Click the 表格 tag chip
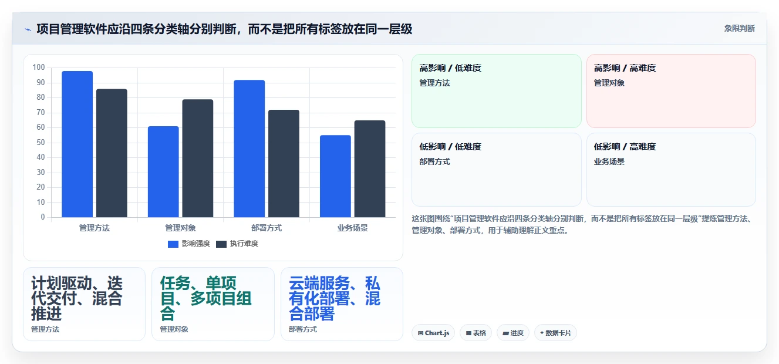Screen dimensions: 779x364 coord(476,333)
